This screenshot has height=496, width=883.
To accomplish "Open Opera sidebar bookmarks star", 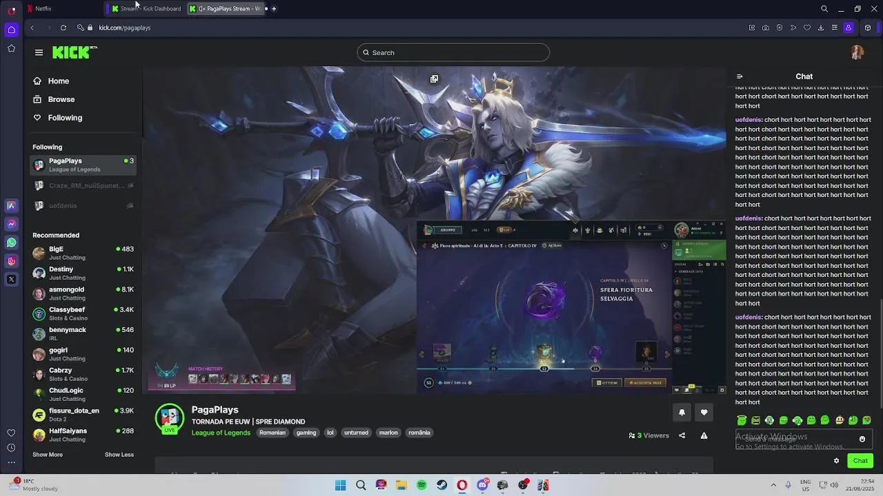I will (x=11, y=48).
